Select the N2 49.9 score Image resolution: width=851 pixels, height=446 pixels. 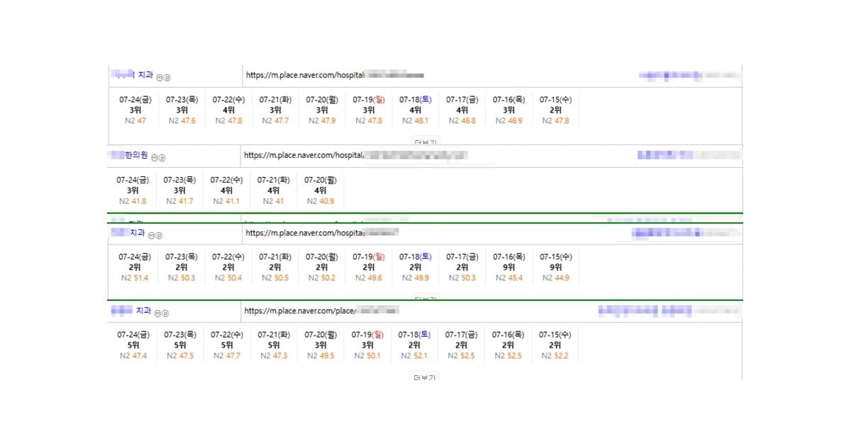[416, 278]
